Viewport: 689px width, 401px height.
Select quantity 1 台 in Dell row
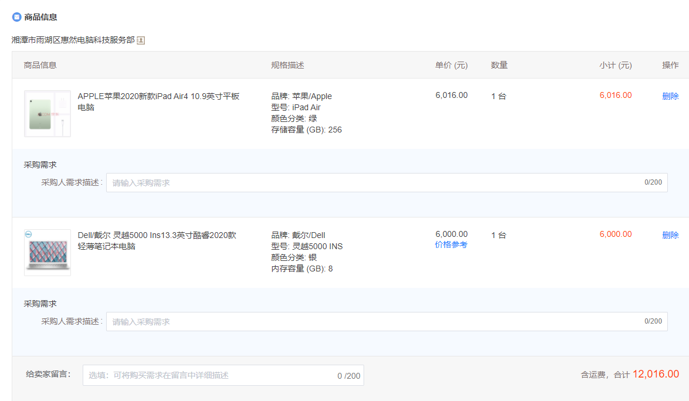point(499,235)
